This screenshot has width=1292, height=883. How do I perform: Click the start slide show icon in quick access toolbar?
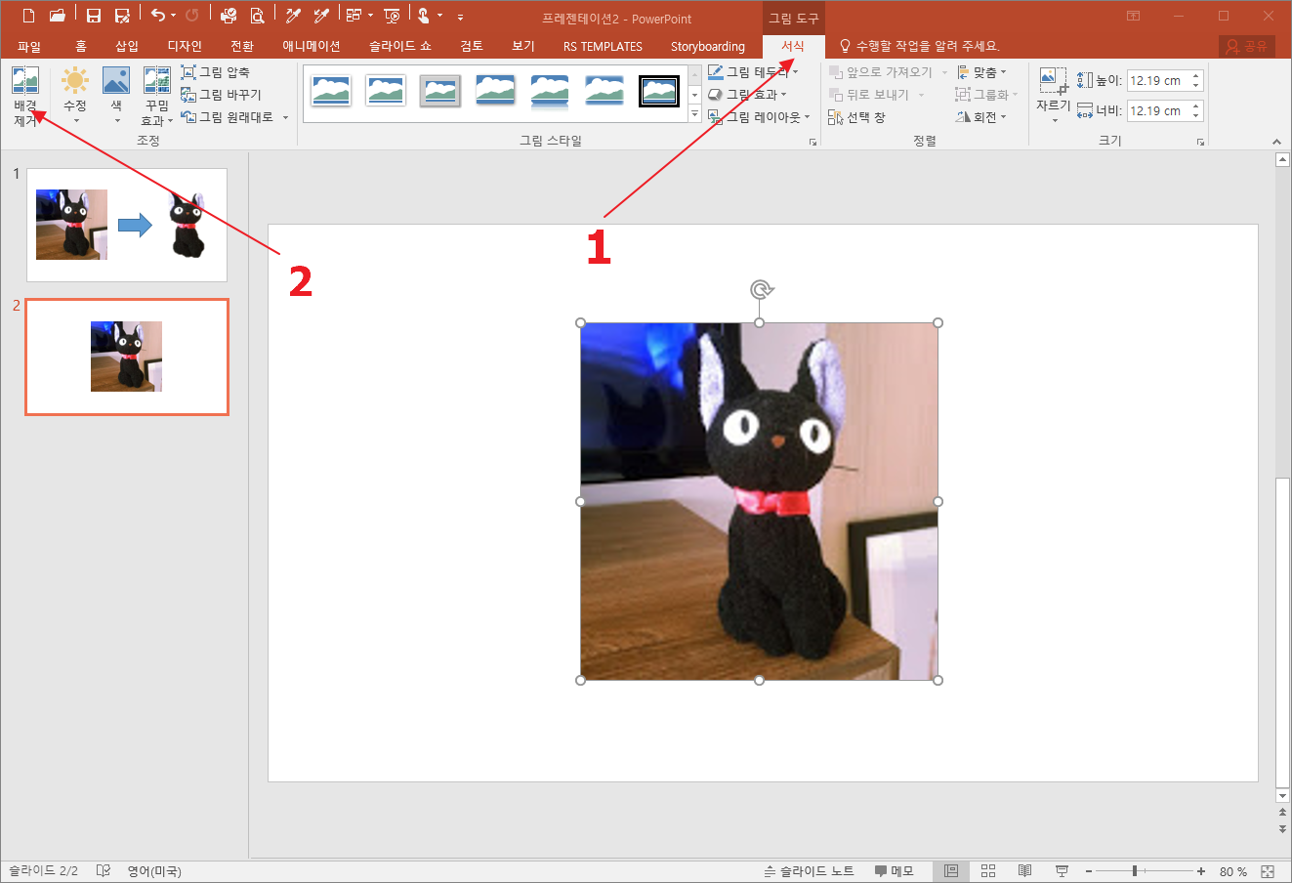tap(392, 16)
